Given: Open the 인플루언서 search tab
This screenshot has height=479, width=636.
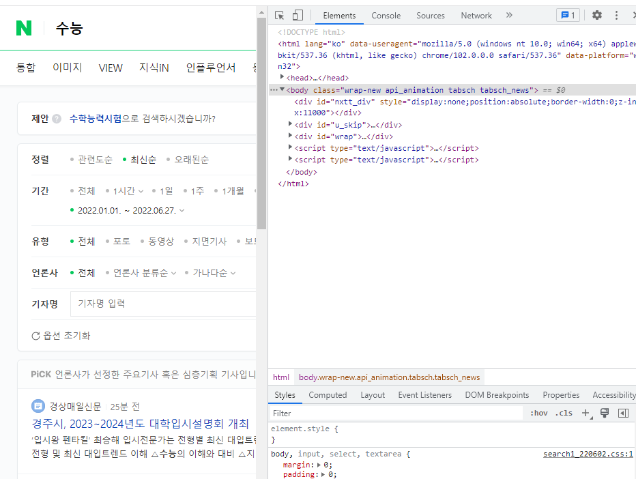Looking at the screenshot, I should [210, 68].
